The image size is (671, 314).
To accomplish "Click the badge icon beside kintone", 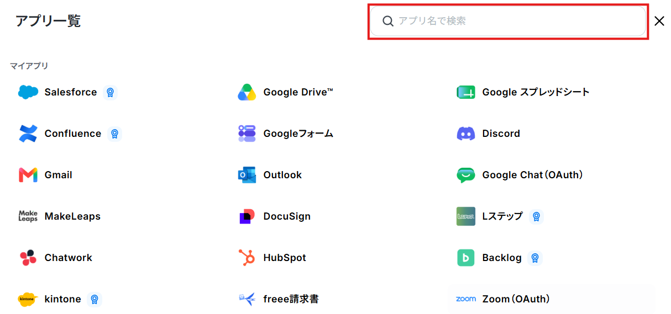I will tap(95, 299).
